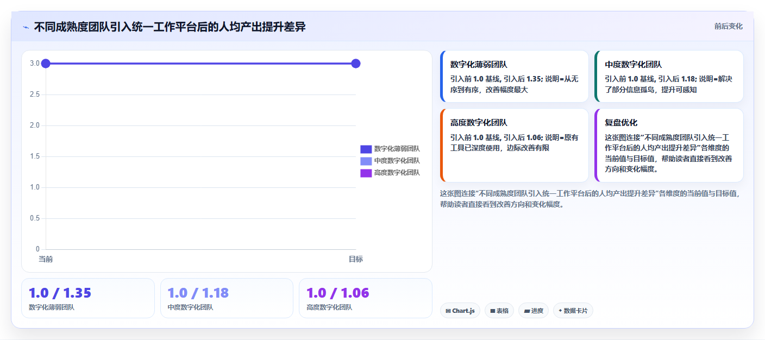Click the 2.0 y-axis tick label
The height and width of the screenshot is (340, 765).
click(35, 125)
